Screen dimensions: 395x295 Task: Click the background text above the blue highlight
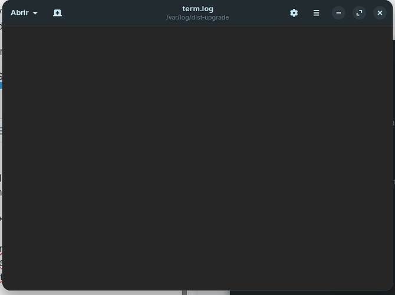click(x=1, y=76)
